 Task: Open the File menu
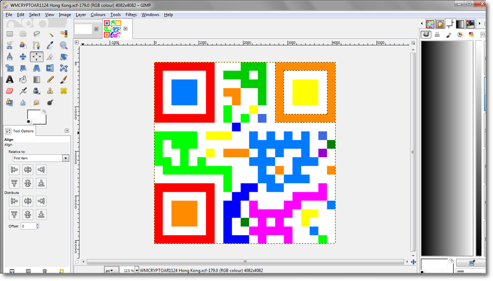point(9,15)
